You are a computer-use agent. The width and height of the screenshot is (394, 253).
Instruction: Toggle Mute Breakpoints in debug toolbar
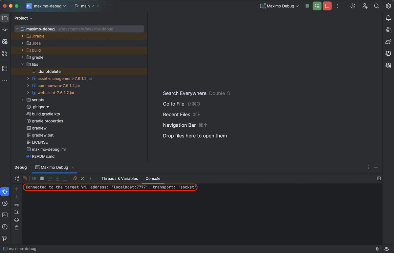(83, 178)
